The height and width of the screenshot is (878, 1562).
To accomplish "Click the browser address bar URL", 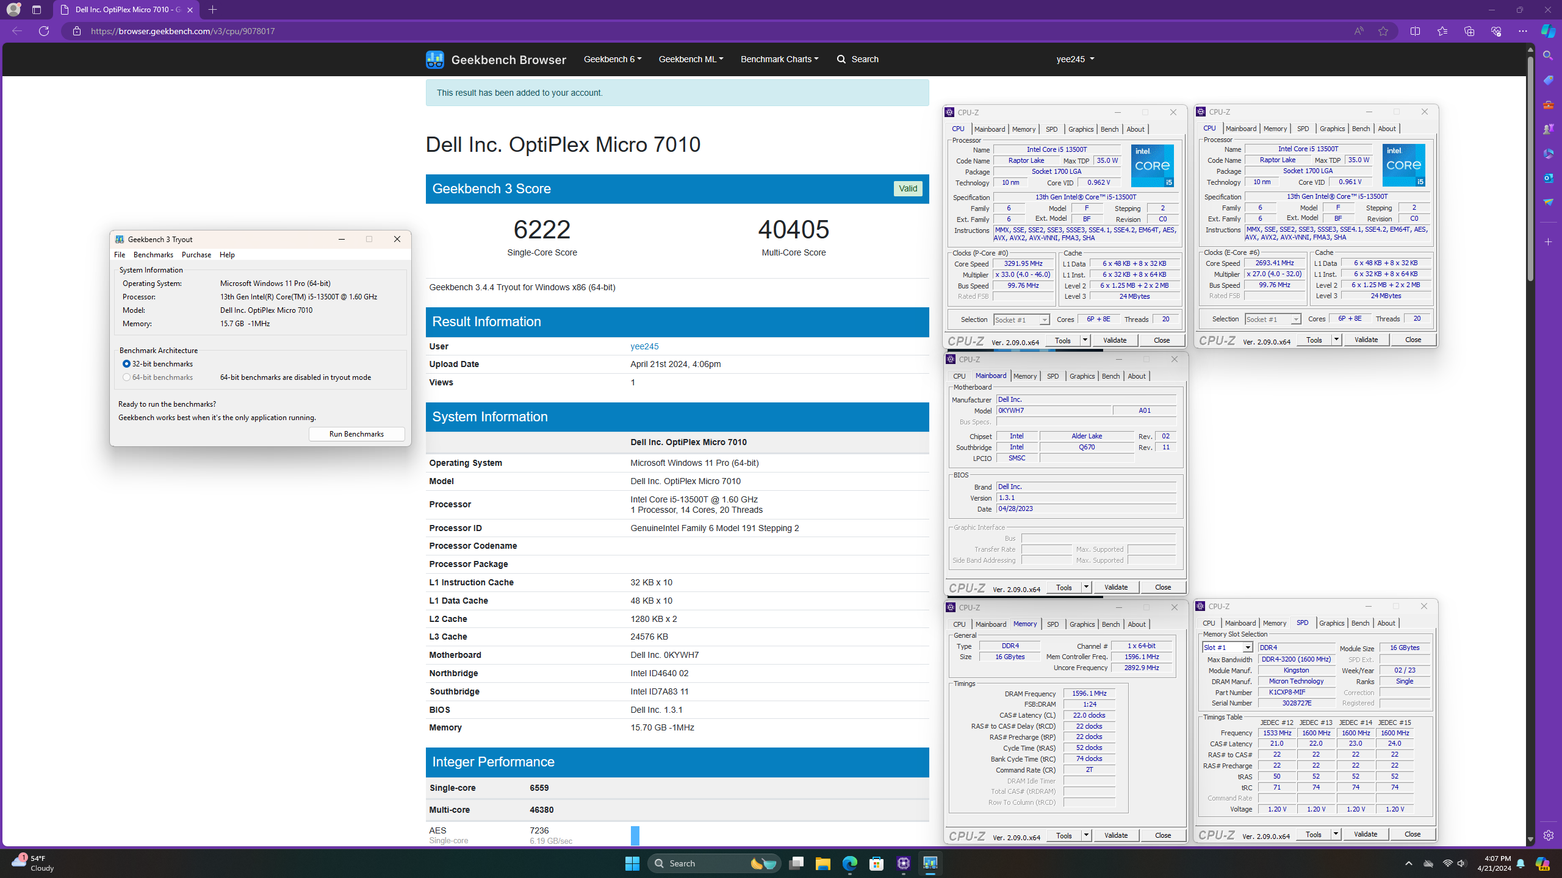I will click(183, 31).
